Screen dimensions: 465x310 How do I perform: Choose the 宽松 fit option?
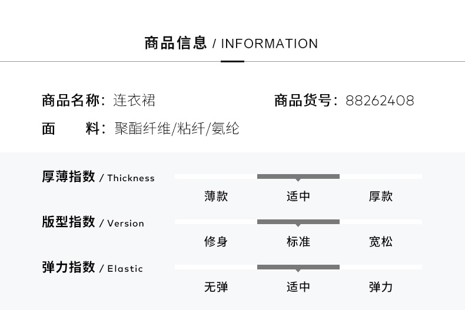pos(381,242)
